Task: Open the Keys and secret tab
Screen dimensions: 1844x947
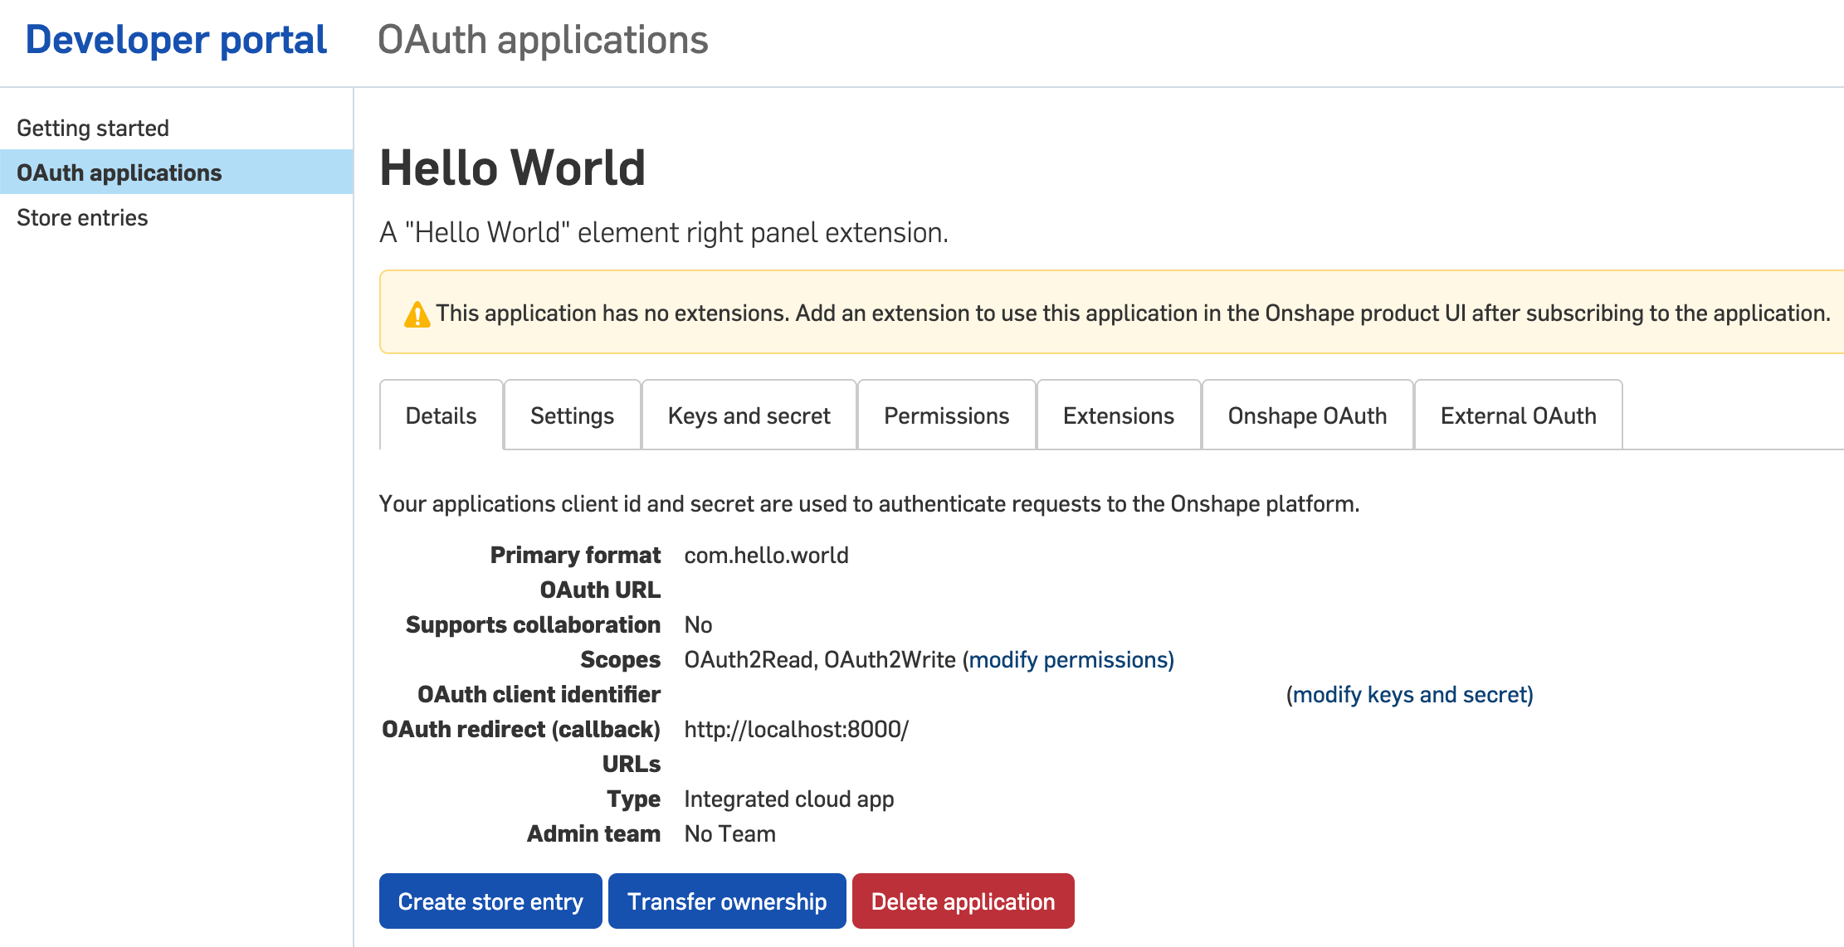Action: point(748,415)
